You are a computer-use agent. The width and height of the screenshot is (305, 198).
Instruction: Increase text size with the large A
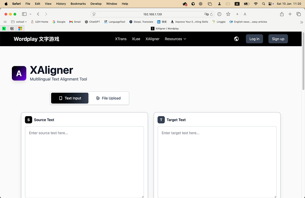pyautogui.click(x=245, y=14)
